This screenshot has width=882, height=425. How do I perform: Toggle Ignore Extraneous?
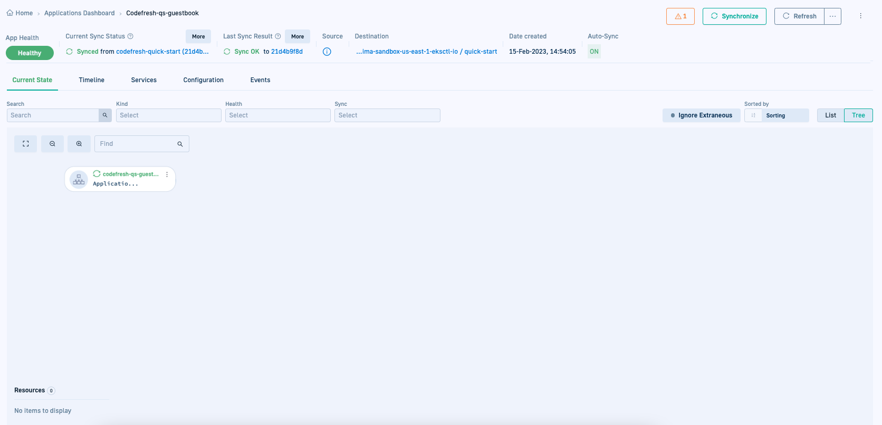tap(702, 115)
